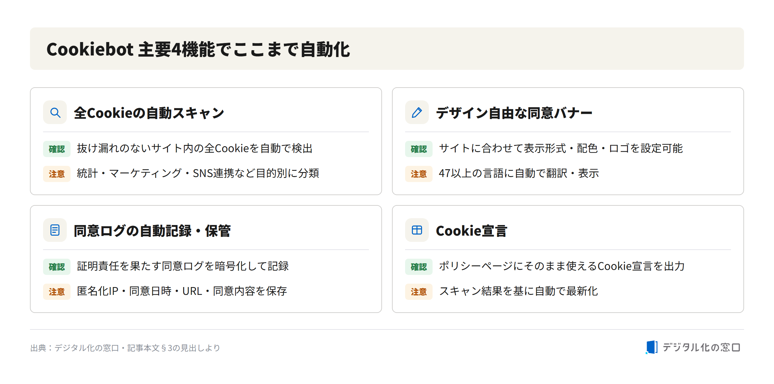Click the document log icon
The height and width of the screenshot is (384, 774).
pos(55,230)
